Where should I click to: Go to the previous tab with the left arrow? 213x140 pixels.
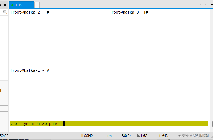click(x=201, y=5)
